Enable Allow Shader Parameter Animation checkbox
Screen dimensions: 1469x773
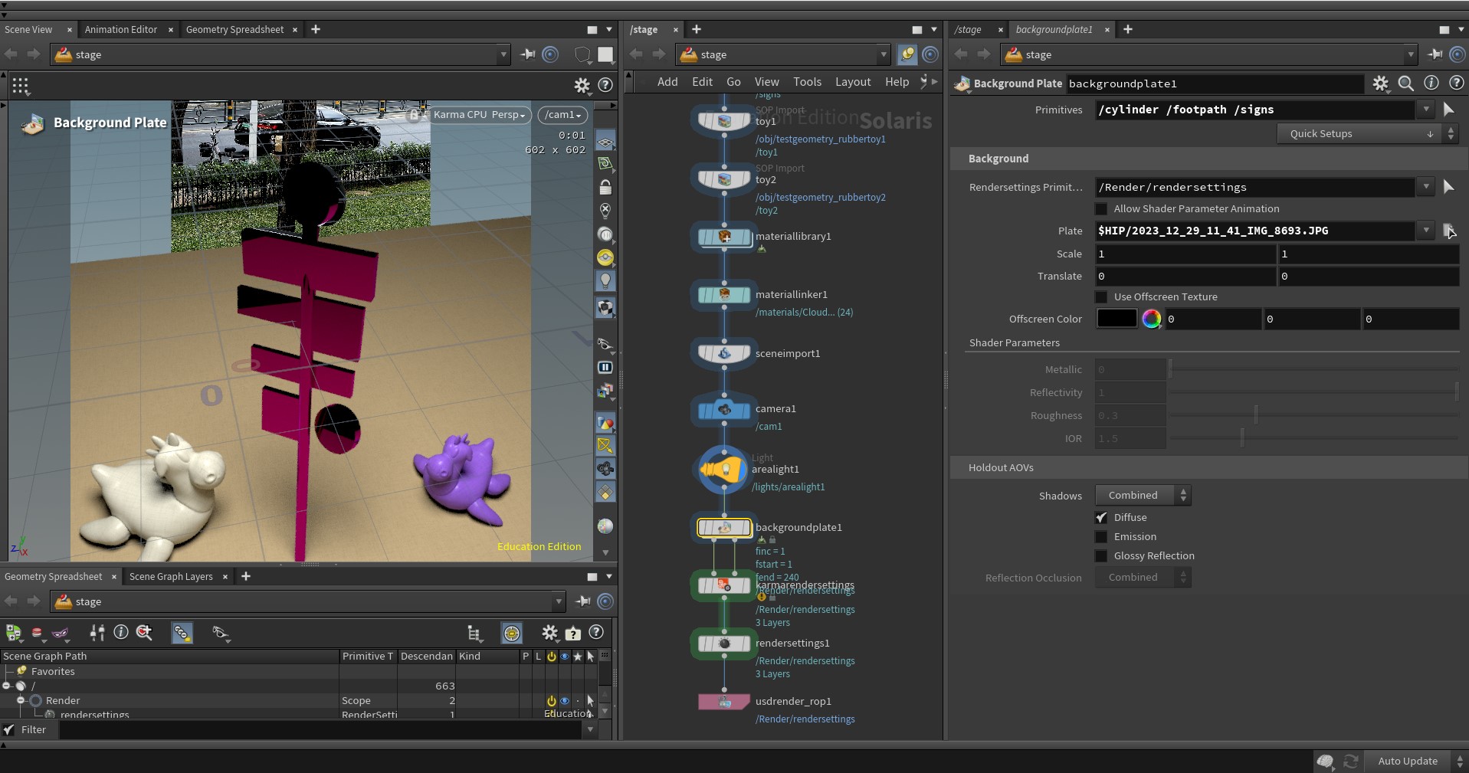1101,209
